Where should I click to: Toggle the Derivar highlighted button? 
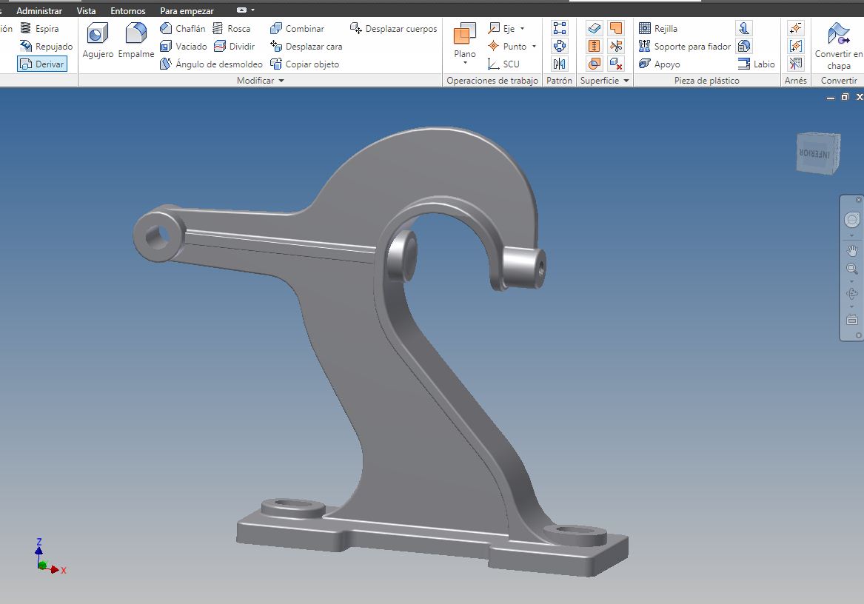[42, 64]
